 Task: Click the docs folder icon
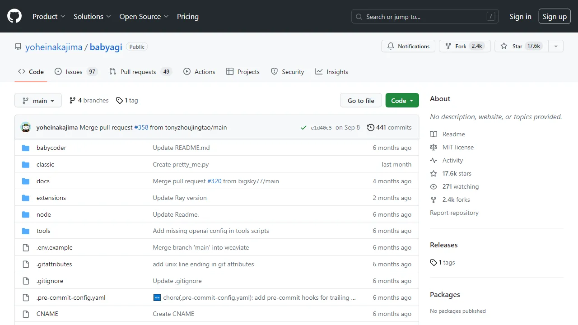(x=26, y=181)
